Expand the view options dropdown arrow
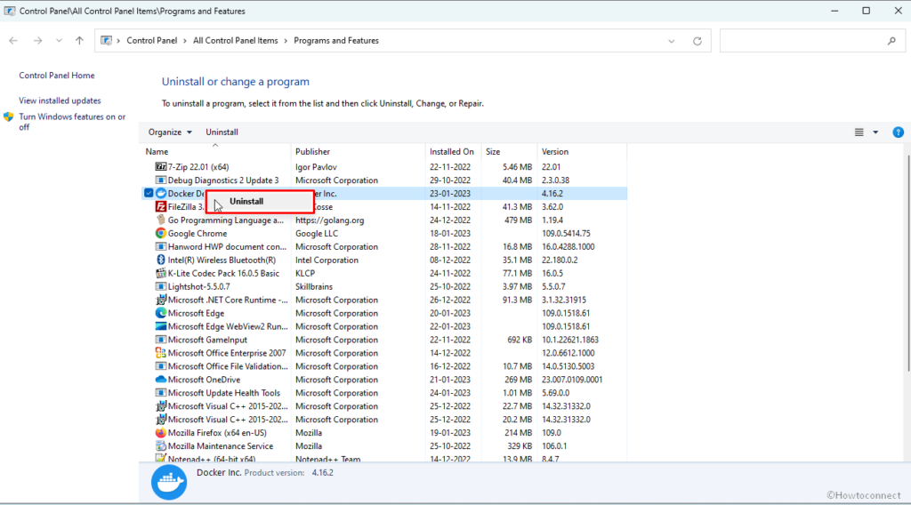 (875, 132)
